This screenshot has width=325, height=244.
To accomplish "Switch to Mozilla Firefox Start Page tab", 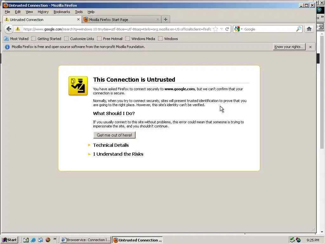I will point(122,19).
